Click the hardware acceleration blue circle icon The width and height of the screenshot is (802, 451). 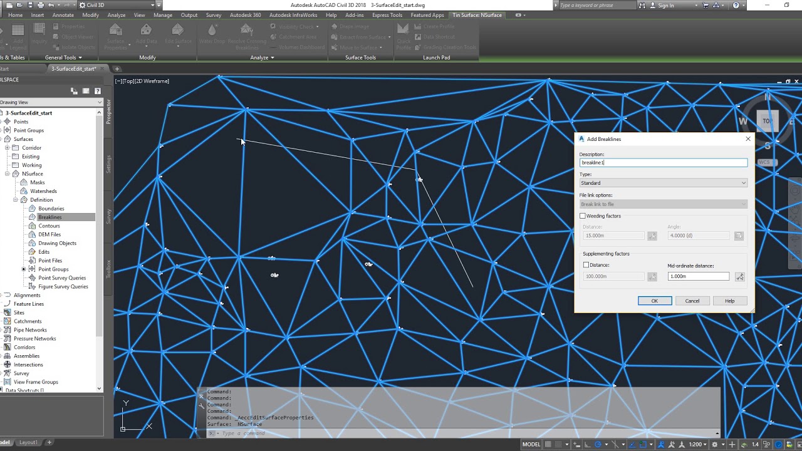[x=778, y=444]
